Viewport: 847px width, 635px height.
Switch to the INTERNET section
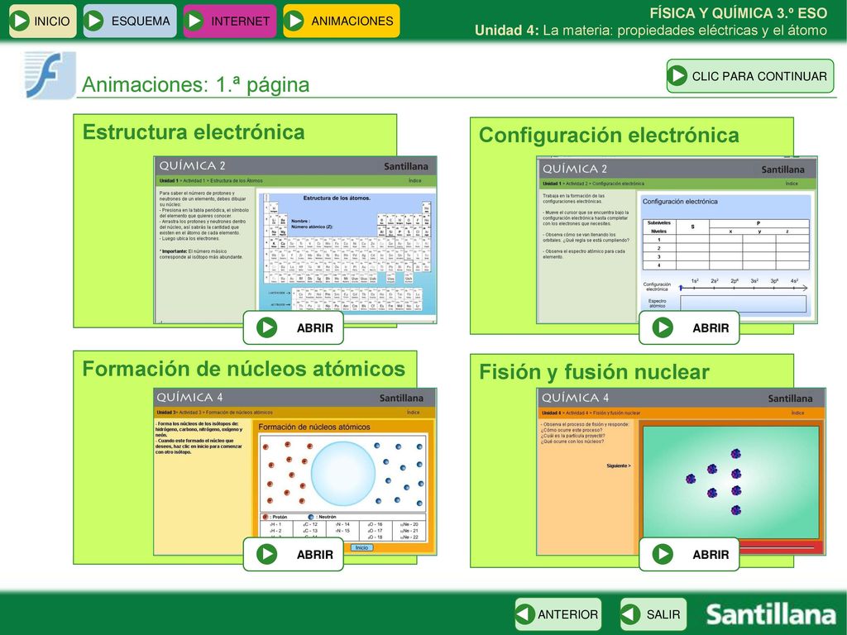(x=230, y=21)
